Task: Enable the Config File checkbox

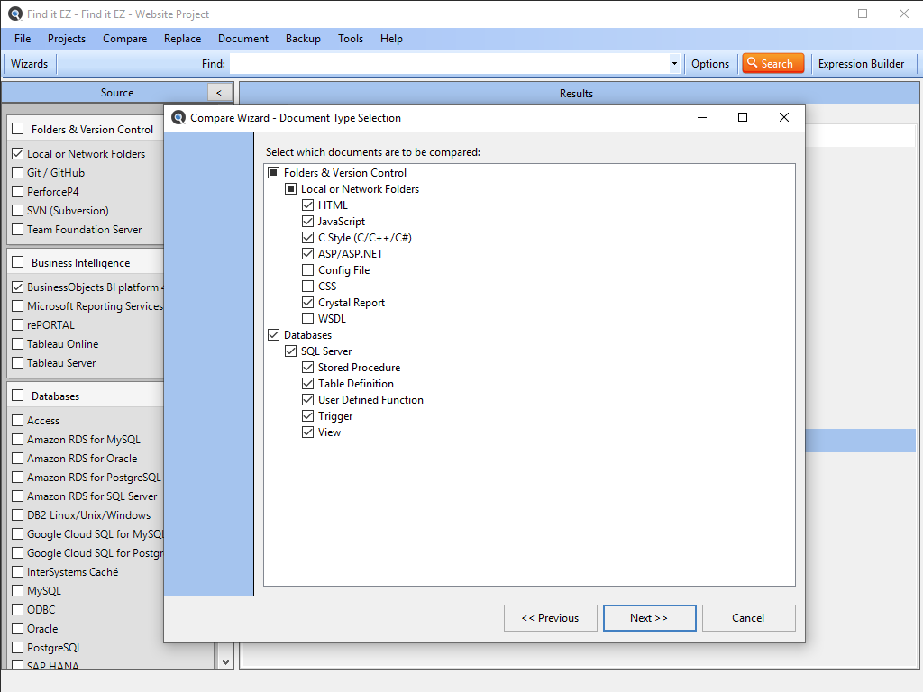Action: 308,270
